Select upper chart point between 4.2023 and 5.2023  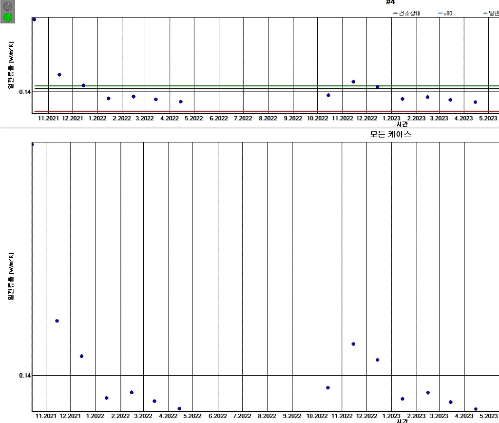tap(475, 102)
